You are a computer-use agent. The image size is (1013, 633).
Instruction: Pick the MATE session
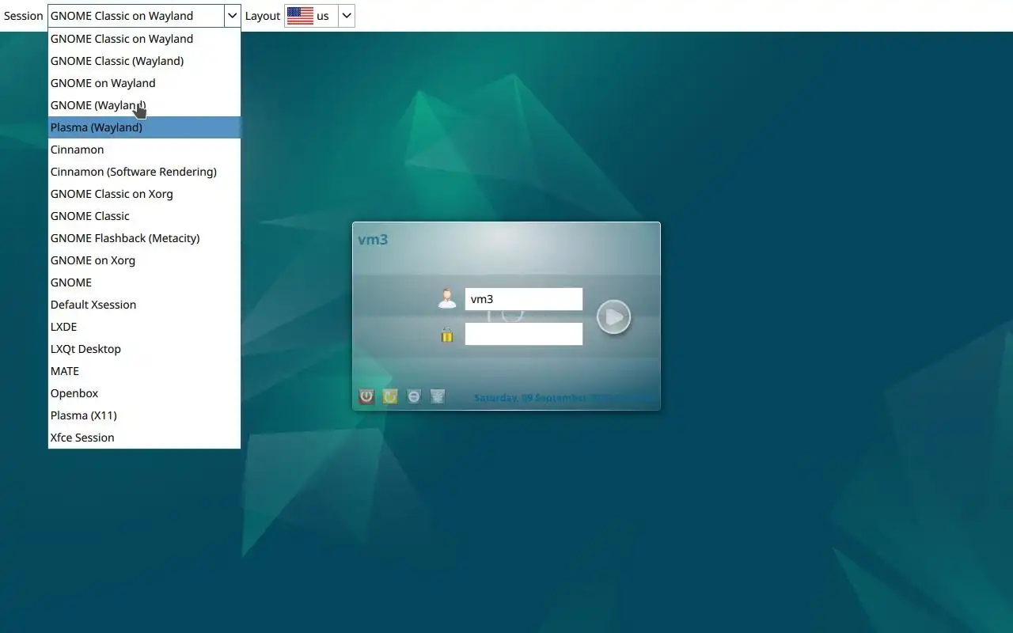pos(144,371)
